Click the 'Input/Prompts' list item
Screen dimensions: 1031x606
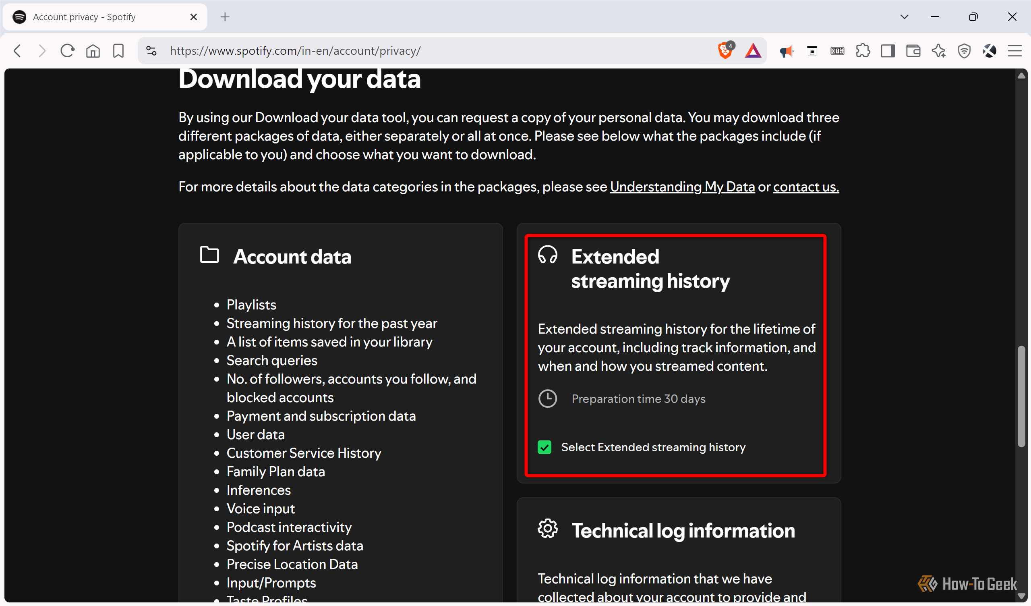pos(271,583)
